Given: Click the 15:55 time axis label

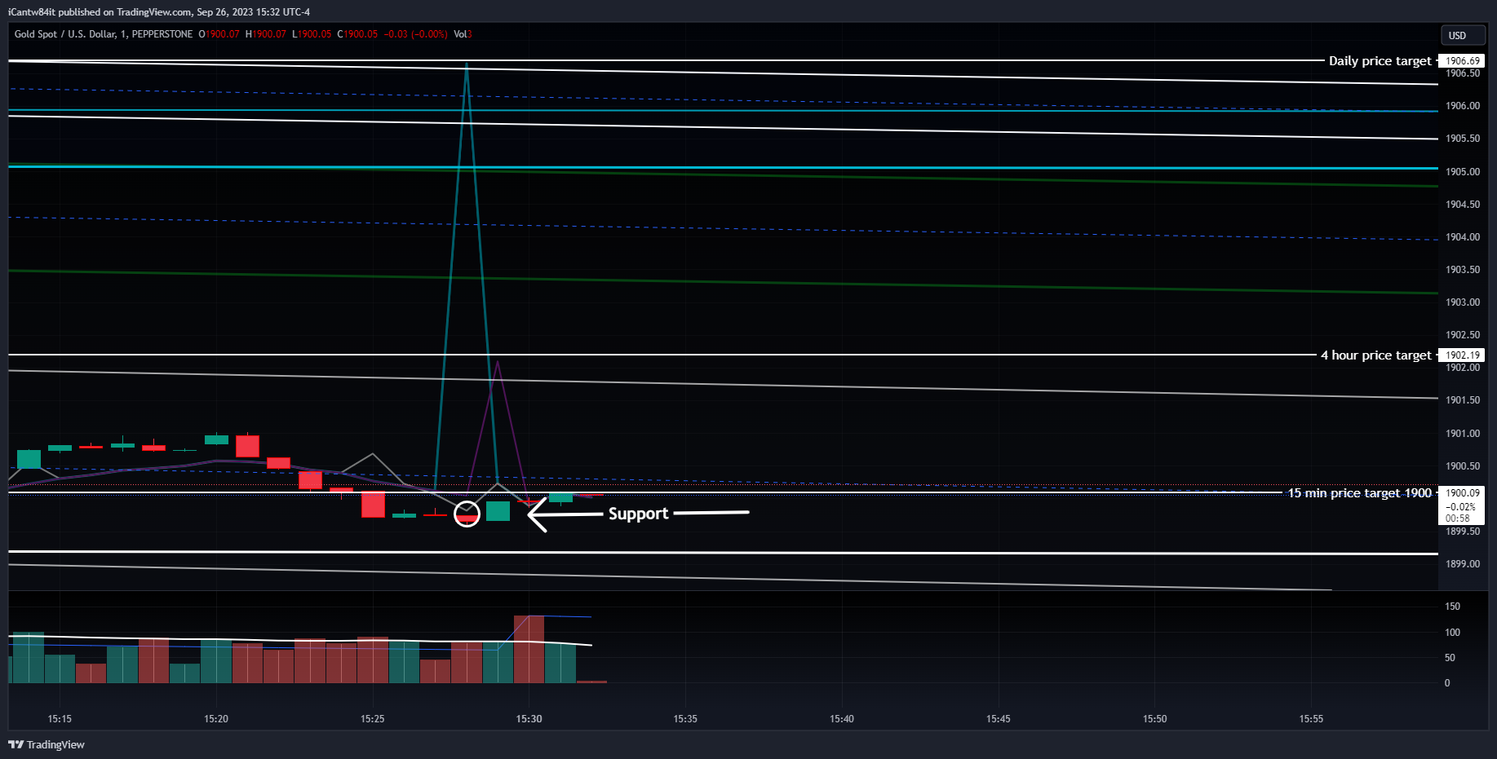Looking at the screenshot, I should point(1311,719).
